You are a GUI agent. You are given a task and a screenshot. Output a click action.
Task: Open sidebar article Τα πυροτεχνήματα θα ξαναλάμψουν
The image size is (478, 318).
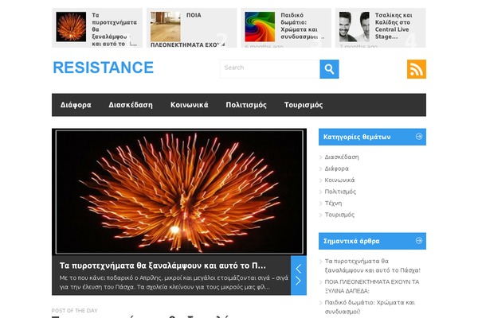(373, 266)
